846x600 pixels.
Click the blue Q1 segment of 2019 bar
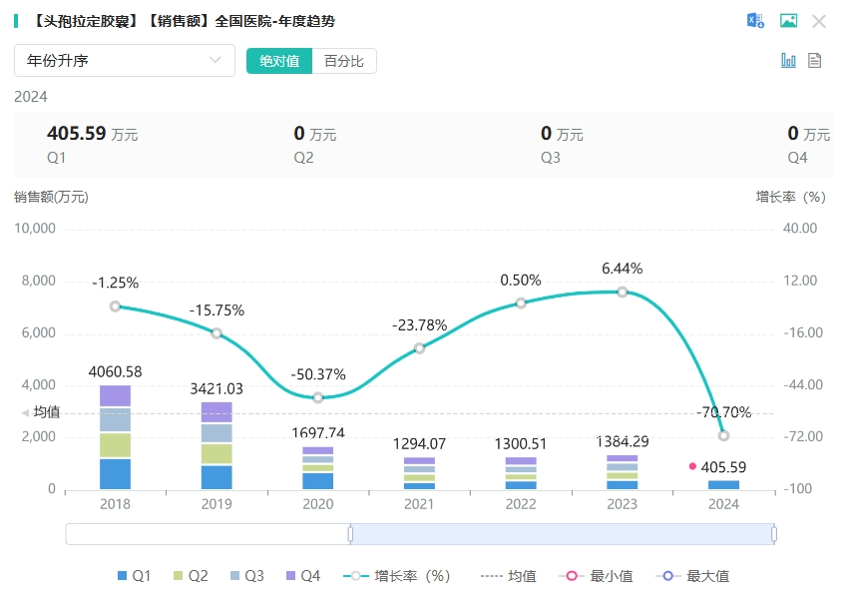[x=216, y=477]
